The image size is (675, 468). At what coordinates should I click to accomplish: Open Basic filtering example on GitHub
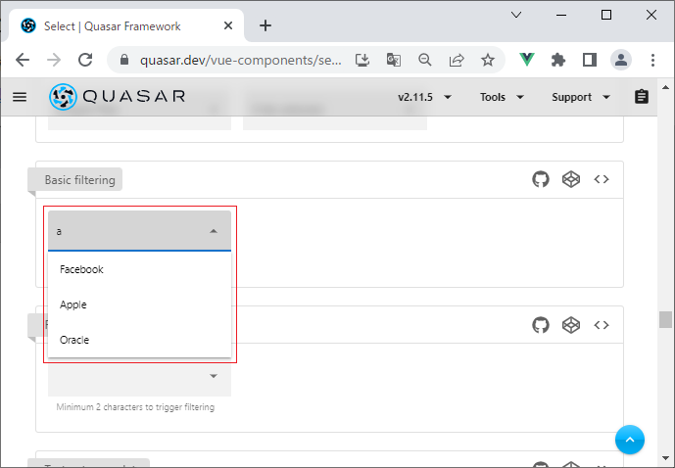click(x=541, y=179)
